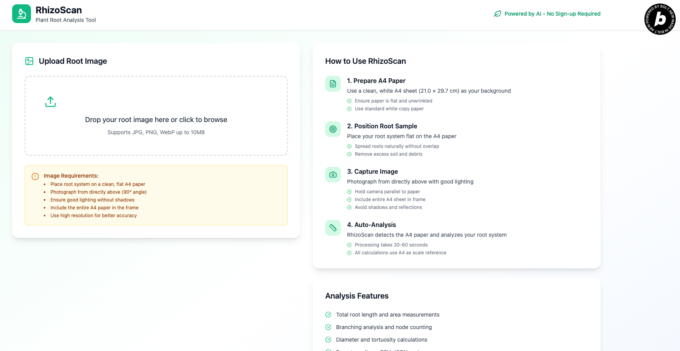This screenshot has height=351, width=680.
Task: Click the '1. Prepare A4 Paper' heading
Action: pos(376,81)
